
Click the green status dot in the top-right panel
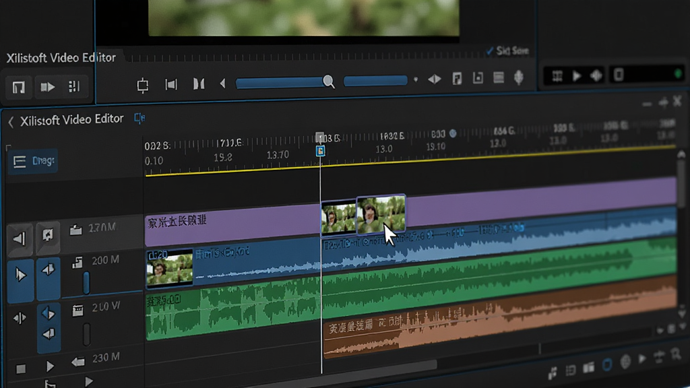(x=678, y=73)
